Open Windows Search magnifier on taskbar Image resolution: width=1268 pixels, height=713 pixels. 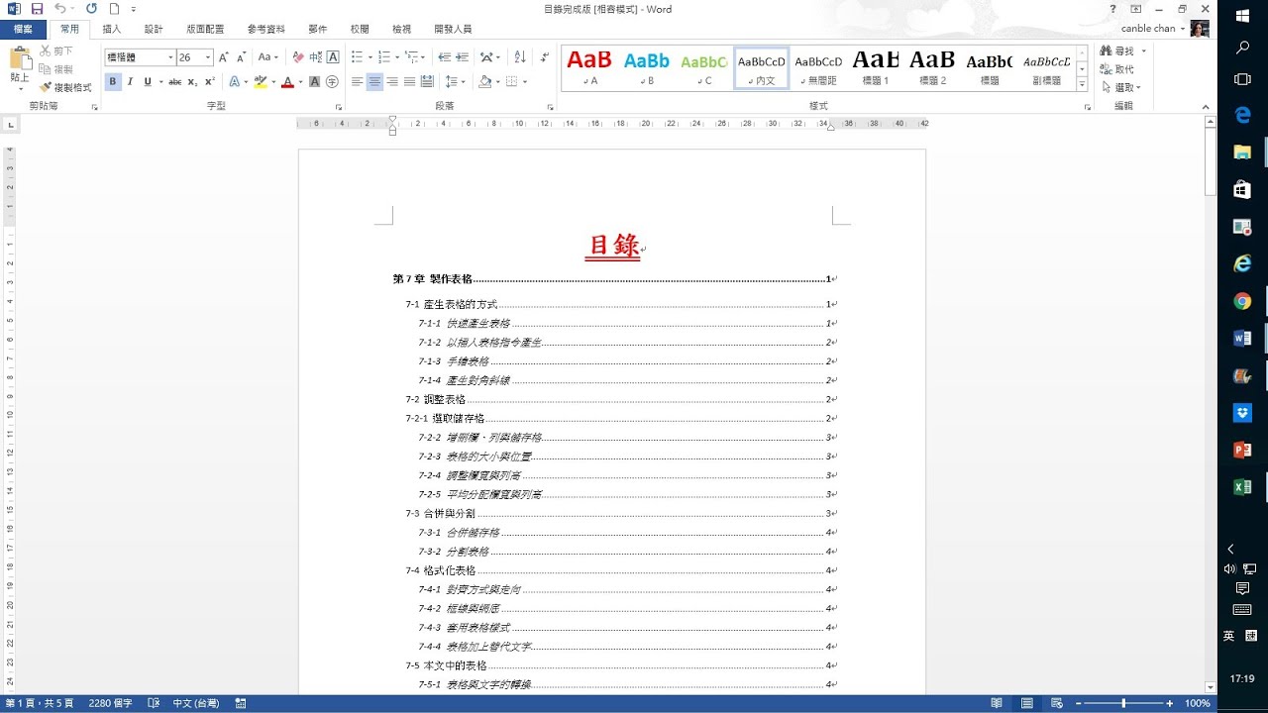click(1242, 48)
